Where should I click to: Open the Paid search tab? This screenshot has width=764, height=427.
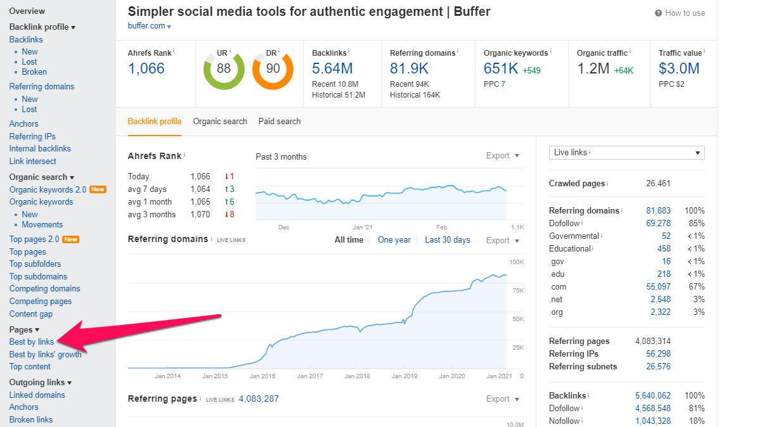[x=280, y=122]
